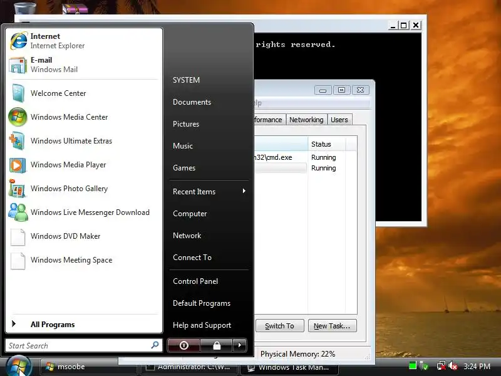Close the Task Manager window

pyautogui.click(x=361, y=90)
